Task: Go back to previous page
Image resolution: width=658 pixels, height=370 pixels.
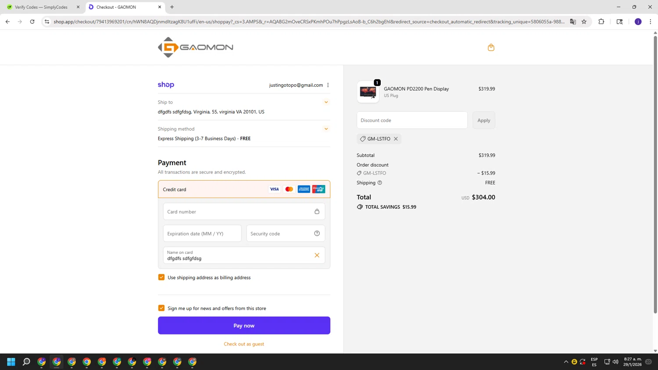Action: pyautogui.click(x=7, y=21)
